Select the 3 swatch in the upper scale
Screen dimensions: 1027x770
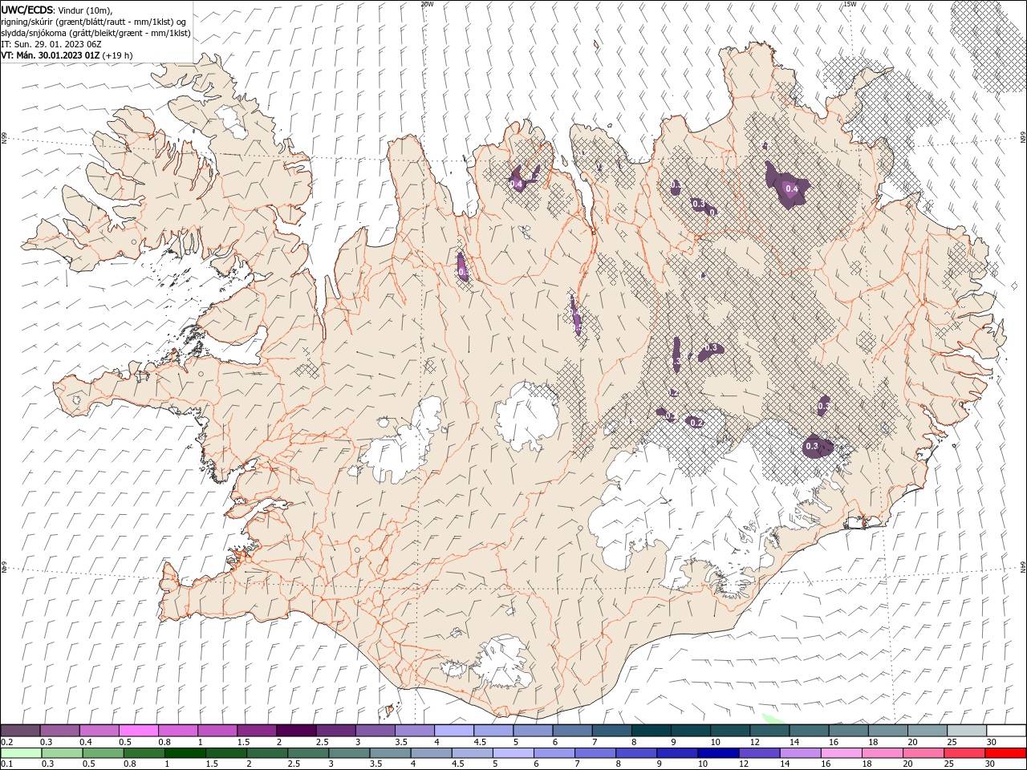pos(375,730)
